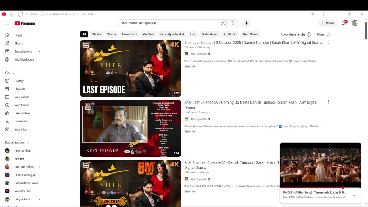The image size is (368, 207).
Task: Open browser three-dot menu
Action: click(x=324, y=14)
